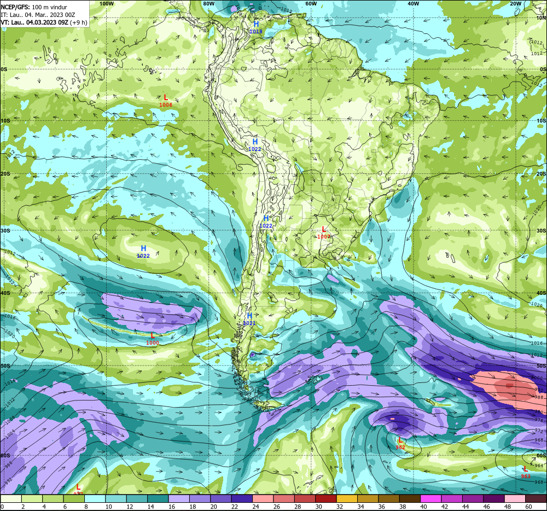Click the maroon legend swatch after 60
The image size is (547, 511).
tap(536, 499)
